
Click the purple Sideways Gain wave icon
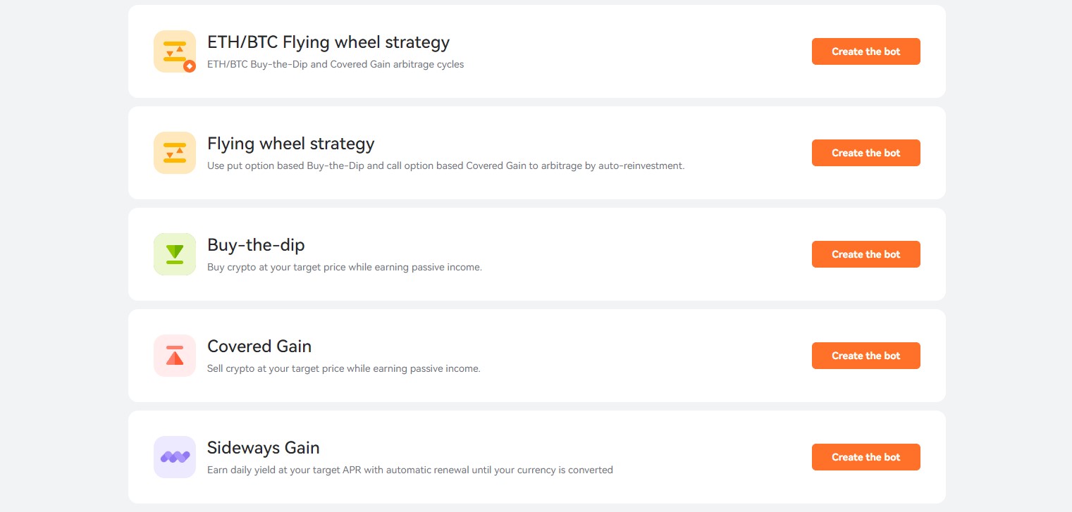pyautogui.click(x=175, y=457)
